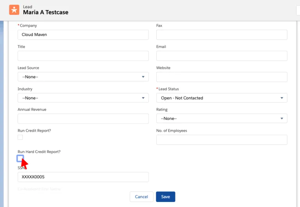
Task: Focus the Website text field
Action: pos(221,77)
